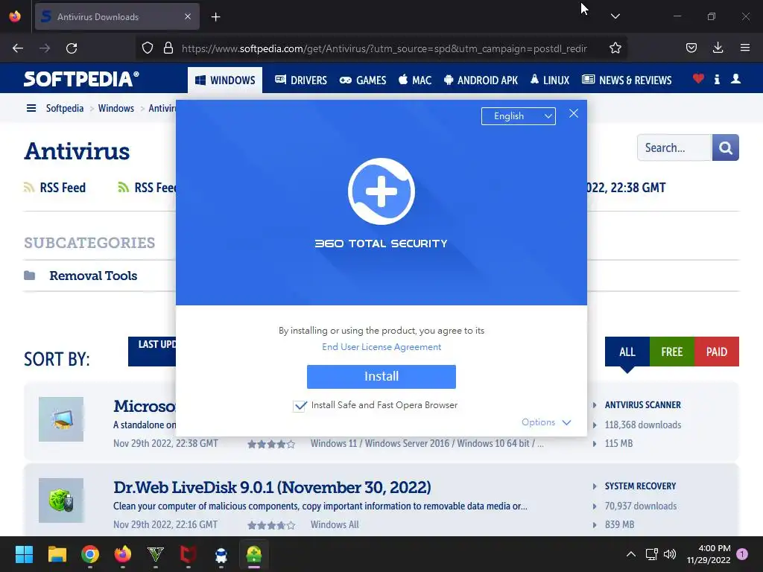
Task: Switch to the Linux section
Action: pyautogui.click(x=550, y=80)
